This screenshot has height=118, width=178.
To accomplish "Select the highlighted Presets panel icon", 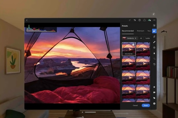I will [154, 31].
